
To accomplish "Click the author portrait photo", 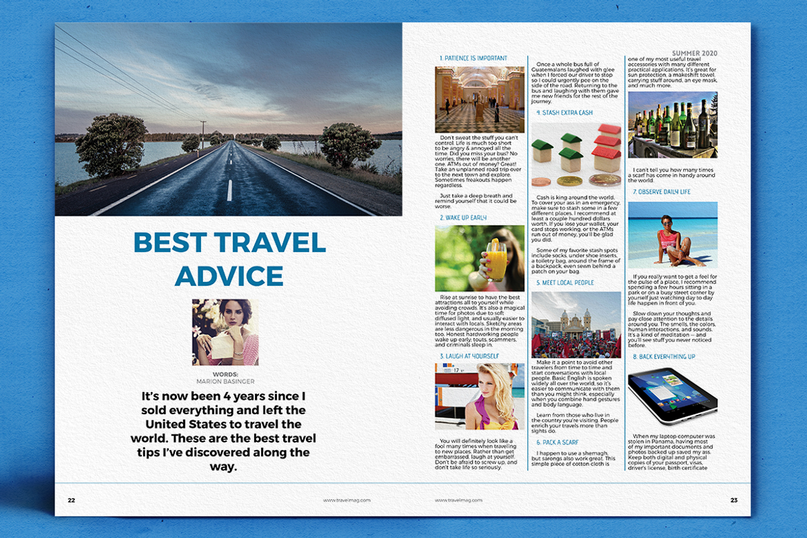I will tap(225, 332).
